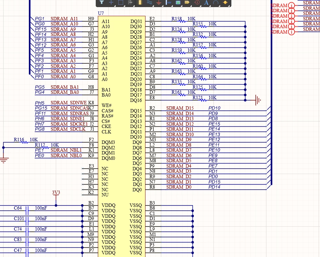Click the ground symbol below R116
The width and height of the screenshot is (320, 257).
point(4,160)
